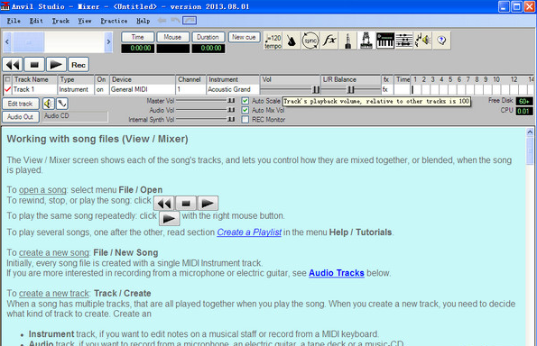
Task: Click the music staff notation icon
Action: (x=404, y=41)
